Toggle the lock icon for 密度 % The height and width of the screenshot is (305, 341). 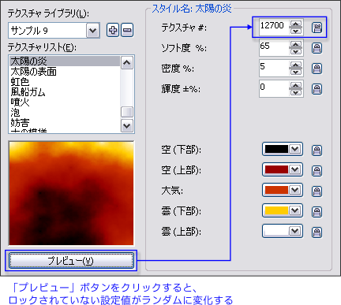[x=317, y=69]
